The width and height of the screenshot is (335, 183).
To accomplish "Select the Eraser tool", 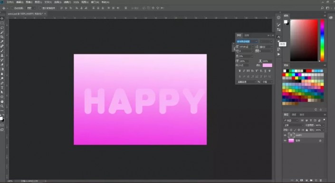I will click(2, 65).
